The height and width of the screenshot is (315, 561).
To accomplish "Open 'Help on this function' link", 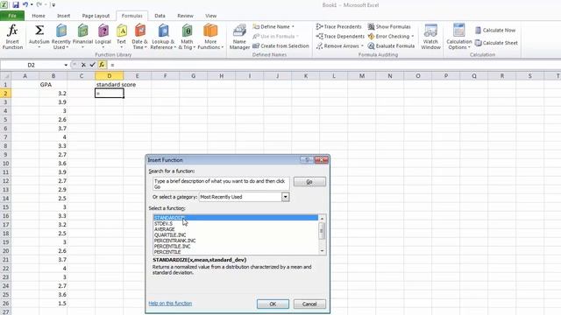I will (170, 304).
